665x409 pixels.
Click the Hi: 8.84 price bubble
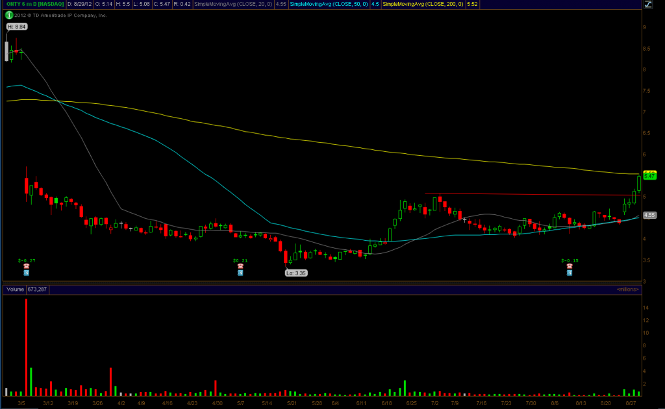[17, 27]
